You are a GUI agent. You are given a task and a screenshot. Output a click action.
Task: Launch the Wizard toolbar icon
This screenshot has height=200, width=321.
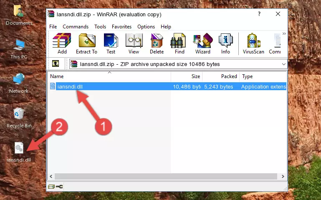click(x=203, y=43)
